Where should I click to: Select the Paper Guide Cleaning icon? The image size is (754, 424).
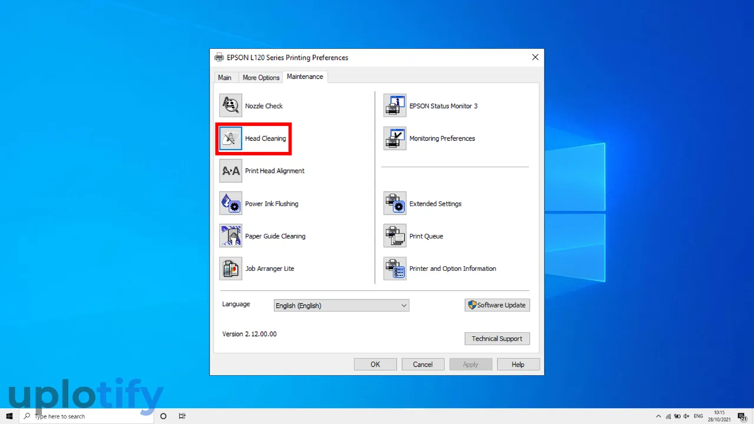coord(230,236)
